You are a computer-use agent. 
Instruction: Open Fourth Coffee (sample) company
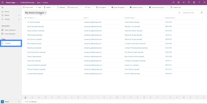(132, 74)
